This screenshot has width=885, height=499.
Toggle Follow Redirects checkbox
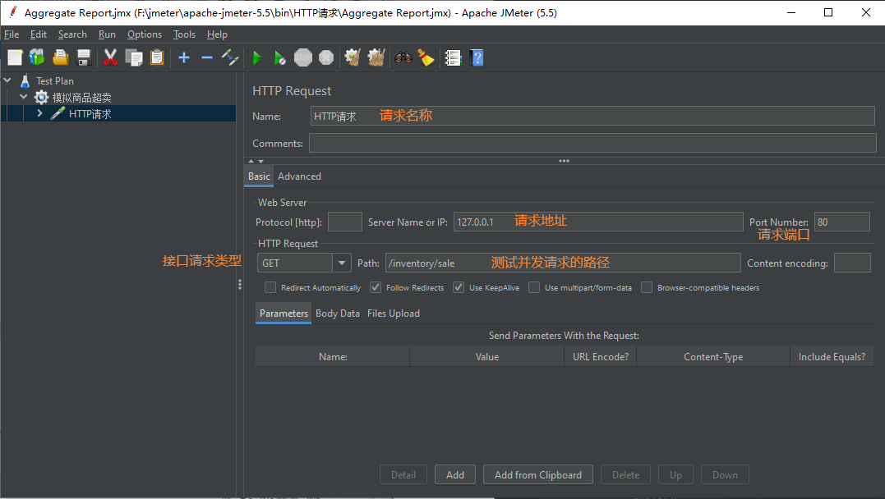(376, 287)
